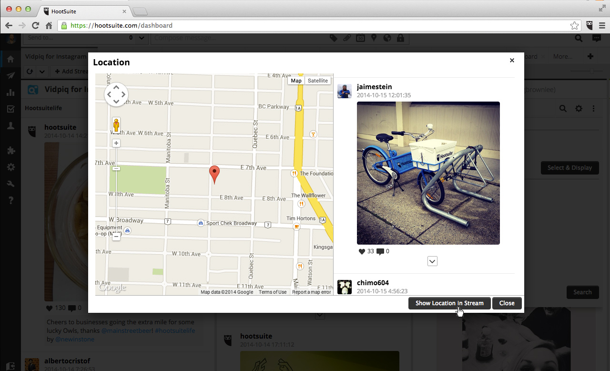Click the red map marker pin

tap(214, 175)
